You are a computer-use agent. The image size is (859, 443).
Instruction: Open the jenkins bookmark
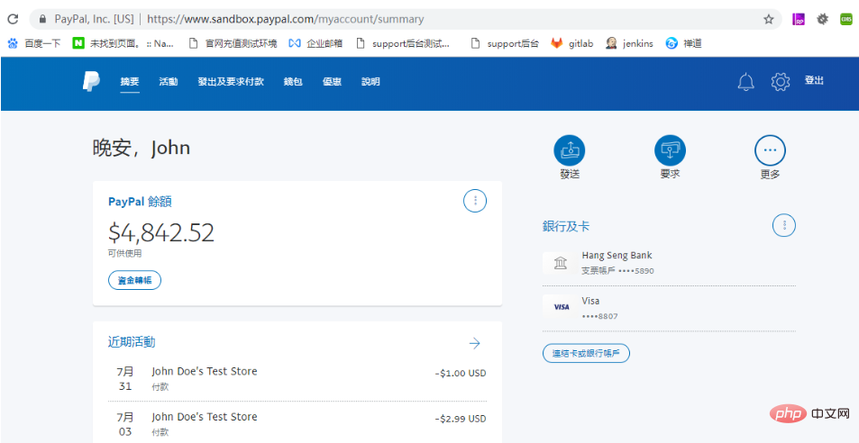click(x=629, y=43)
